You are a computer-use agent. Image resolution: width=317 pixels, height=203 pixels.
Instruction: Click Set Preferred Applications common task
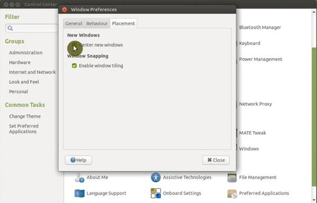click(x=24, y=128)
